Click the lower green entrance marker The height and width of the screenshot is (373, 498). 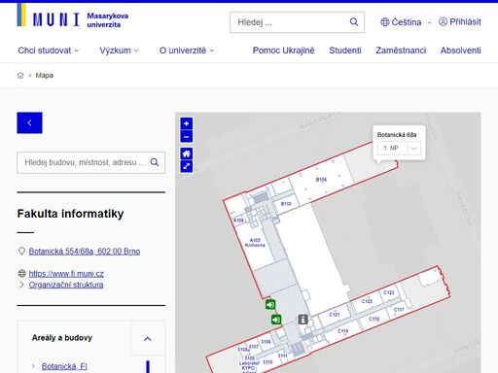[276, 320]
